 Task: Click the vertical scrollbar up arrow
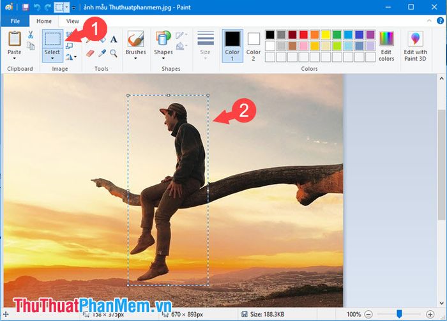pyautogui.click(x=442, y=78)
